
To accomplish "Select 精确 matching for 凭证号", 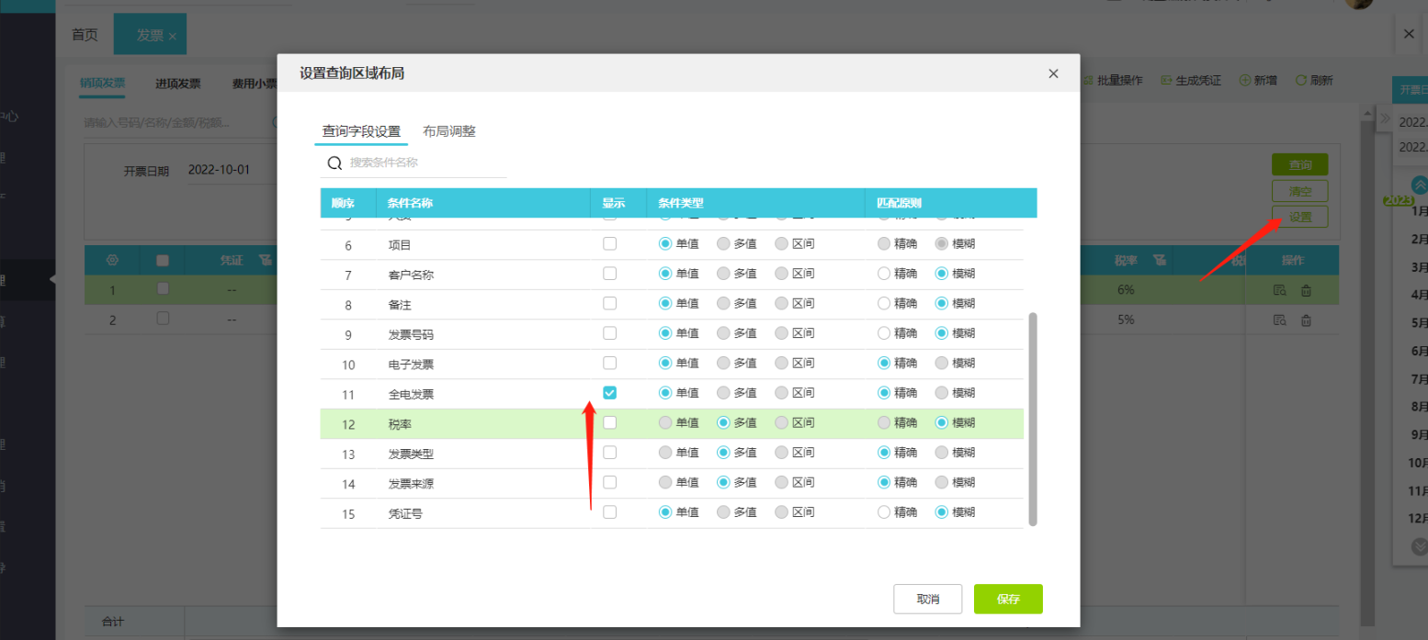I will point(885,512).
